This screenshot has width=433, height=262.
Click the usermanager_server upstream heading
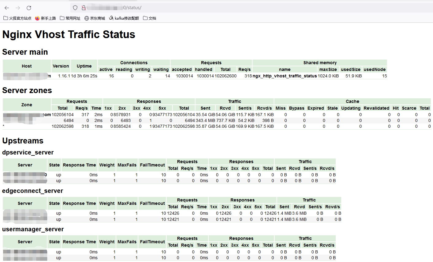tap(33, 229)
